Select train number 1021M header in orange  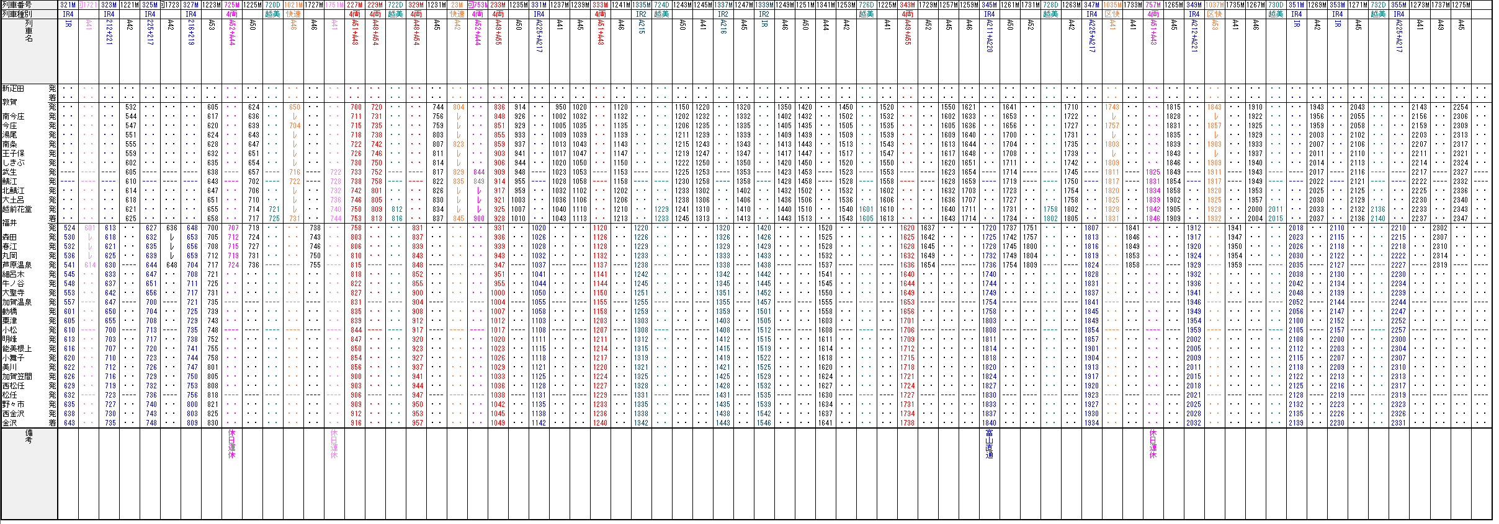tap(293, 5)
